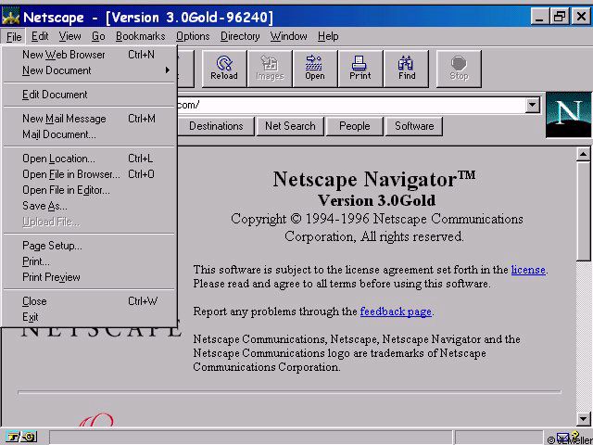
Task: Select Mail Document... entry
Action: pos(90,134)
